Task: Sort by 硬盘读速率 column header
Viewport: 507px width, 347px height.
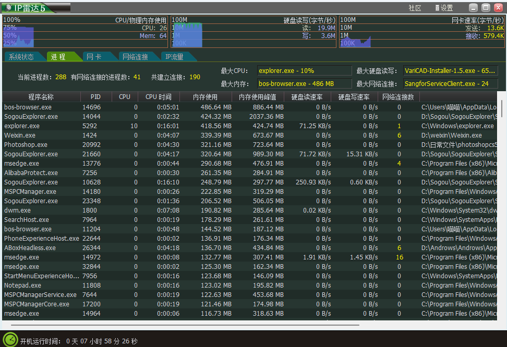Action: [x=307, y=97]
